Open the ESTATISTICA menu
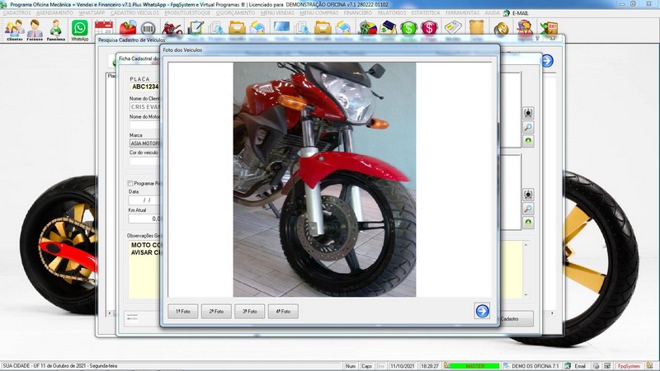The height and width of the screenshot is (371, 660). (x=426, y=13)
